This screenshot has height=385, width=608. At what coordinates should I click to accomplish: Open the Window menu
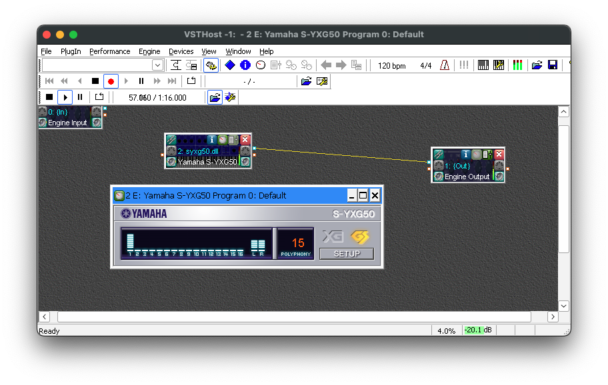point(238,51)
